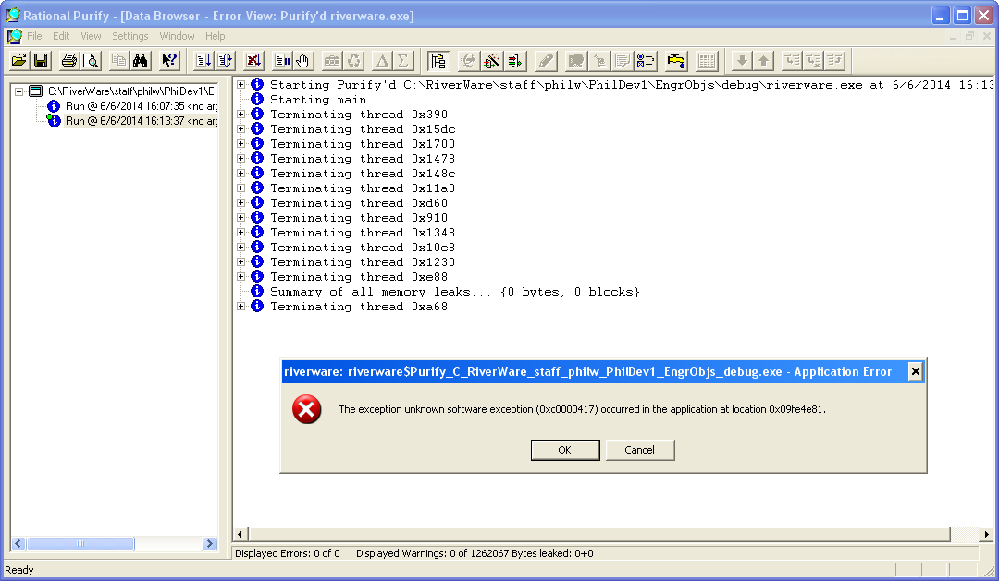Click the delta triangle toolbar icon
The width and height of the screenshot is (999, 581).
tap(382, 60)
